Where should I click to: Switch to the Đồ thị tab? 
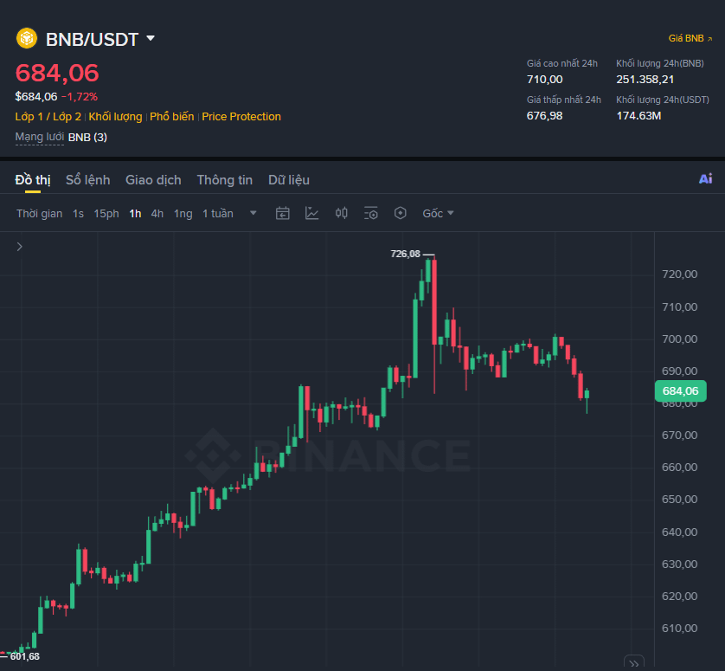pyautogui.click(x=33, y=180)
